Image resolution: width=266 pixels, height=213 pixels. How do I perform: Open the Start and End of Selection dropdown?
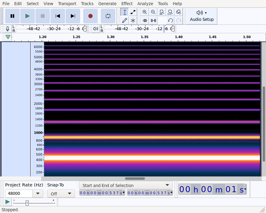(x=126, y=185)
